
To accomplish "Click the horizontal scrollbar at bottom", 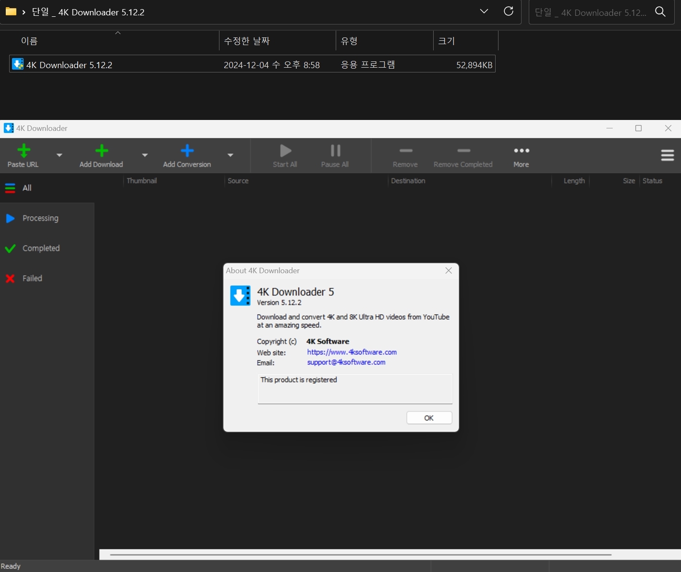I will [x=360, y=555].
